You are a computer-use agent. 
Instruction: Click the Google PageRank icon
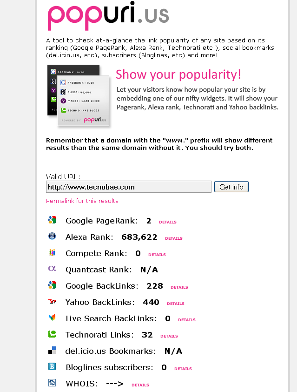coord(52,220)
